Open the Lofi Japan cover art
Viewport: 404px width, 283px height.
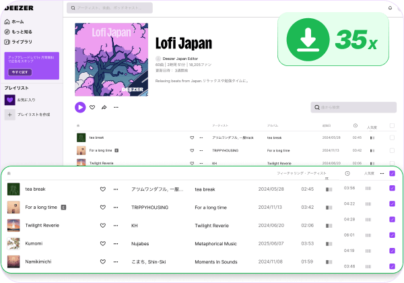click(111, 59)
